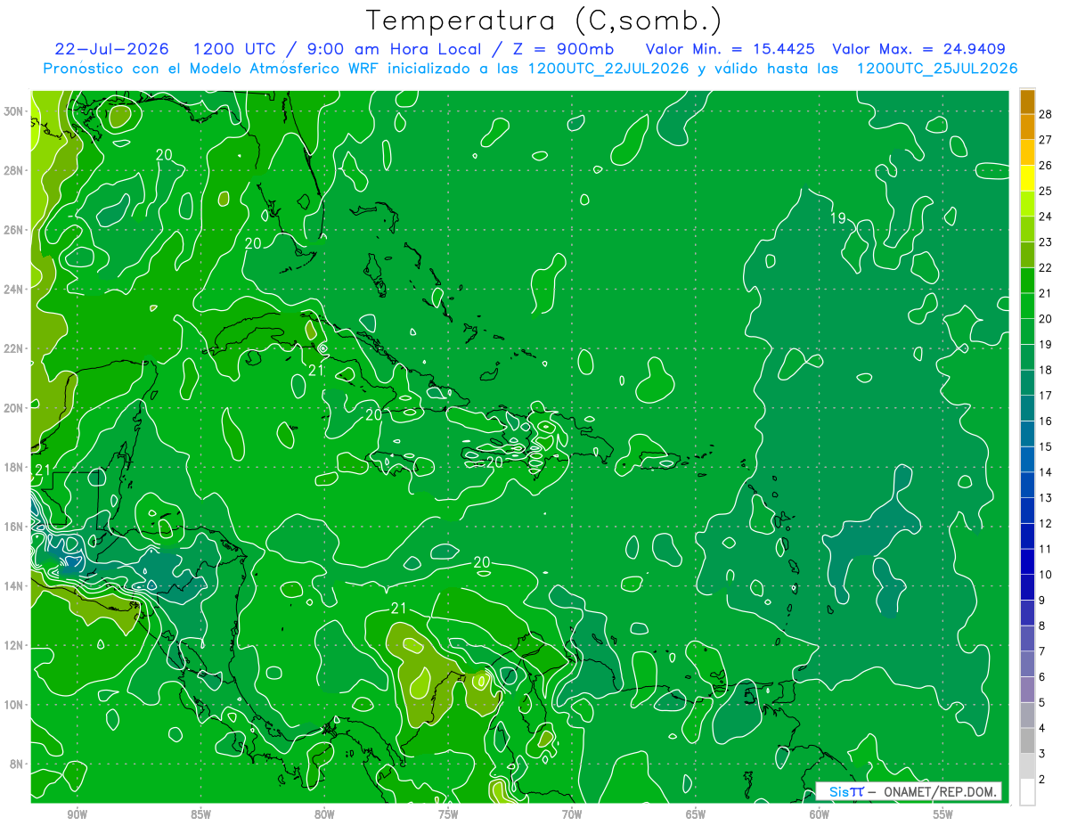
Task: Click the legend value 15
Action: (x=1046, y=446)
